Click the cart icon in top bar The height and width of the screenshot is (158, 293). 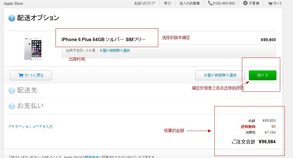pyautogui.click(x=270, y=3)
